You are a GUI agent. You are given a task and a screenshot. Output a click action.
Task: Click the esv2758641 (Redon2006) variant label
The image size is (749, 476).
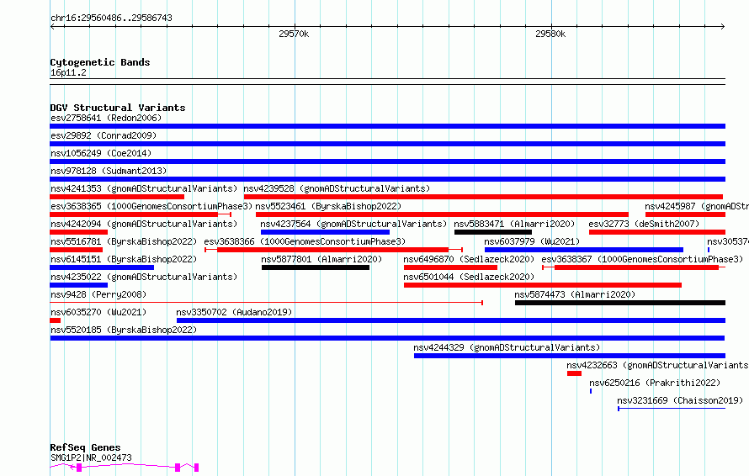tap(106, 118)
